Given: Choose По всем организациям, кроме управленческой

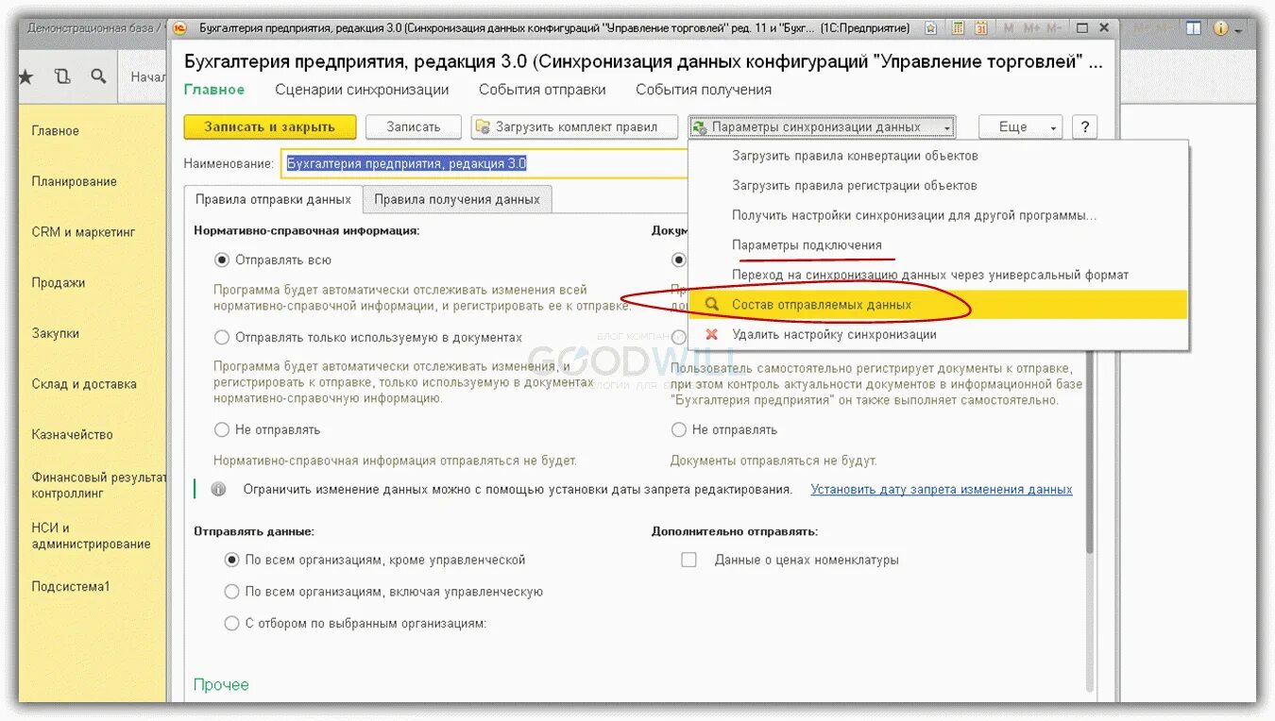Looking at the screenshot, I should pos(232,560).
